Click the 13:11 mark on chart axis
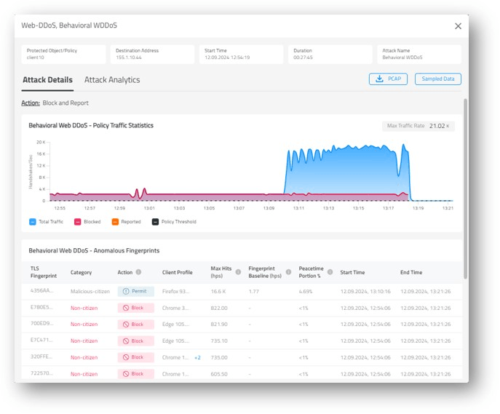 point(299,208)
